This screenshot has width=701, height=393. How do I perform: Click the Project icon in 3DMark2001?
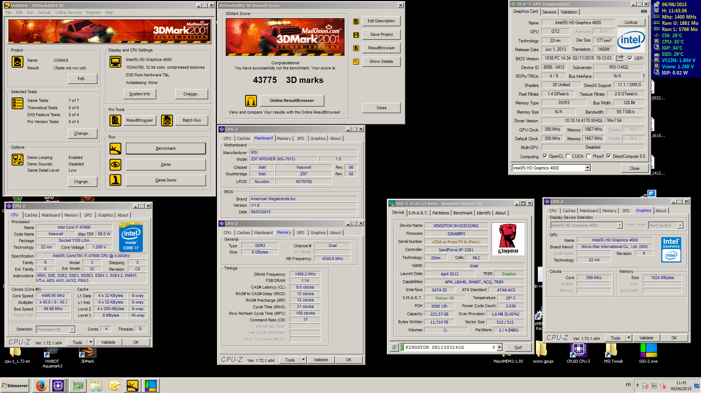pos(17,62)
